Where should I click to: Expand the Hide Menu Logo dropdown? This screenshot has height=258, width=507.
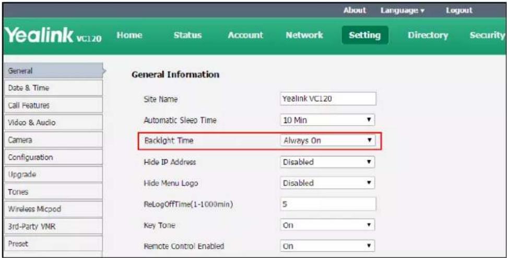click(327, 183)
